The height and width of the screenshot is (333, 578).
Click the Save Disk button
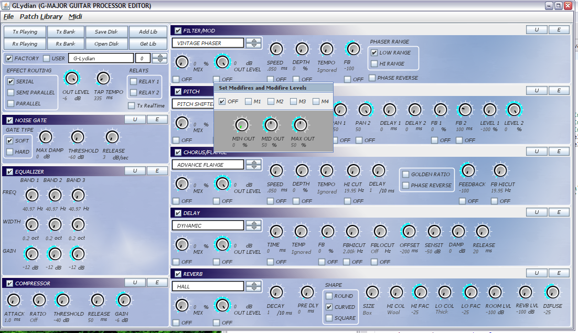[106, 31]
